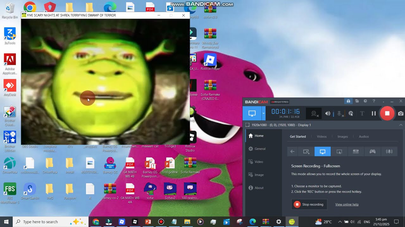This screenshot has height=227, width=405.
Task: Pause the Bandicam recording
Action: click(374, 113)
